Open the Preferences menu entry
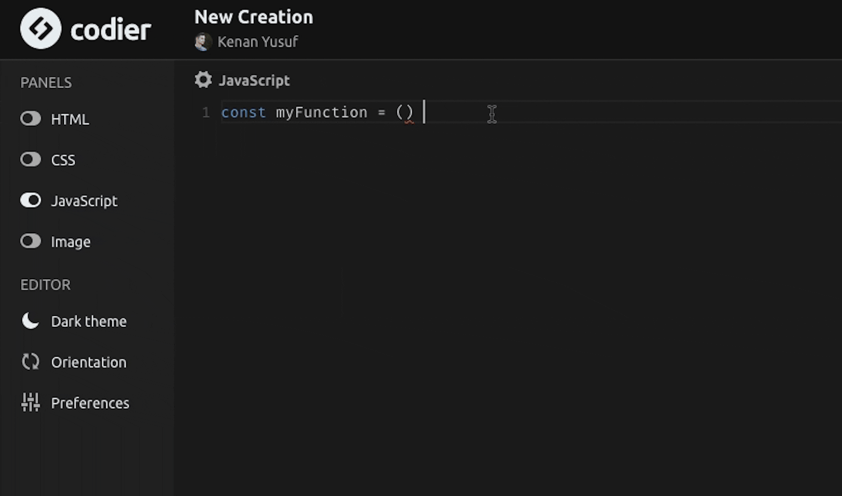842x496 pixels. 90,403
